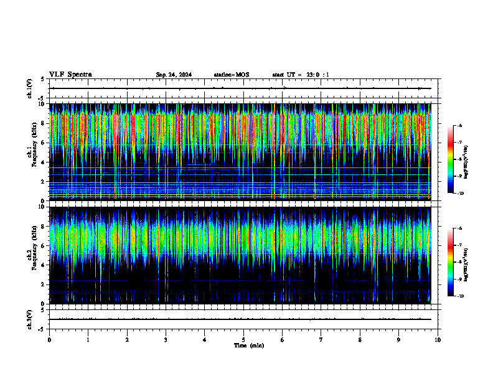
Task: Click the log(PSD) label beside ch.2 color bar
Action: coord(466,265)
